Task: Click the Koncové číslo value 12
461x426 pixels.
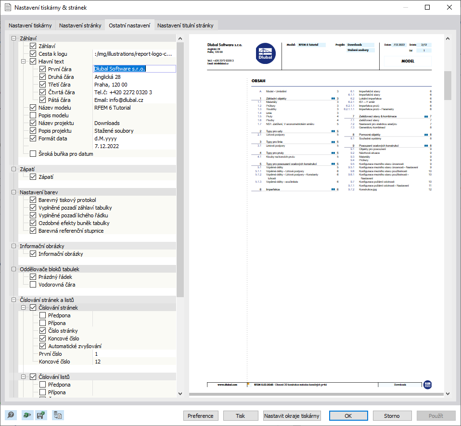Action: click(98, 362)
